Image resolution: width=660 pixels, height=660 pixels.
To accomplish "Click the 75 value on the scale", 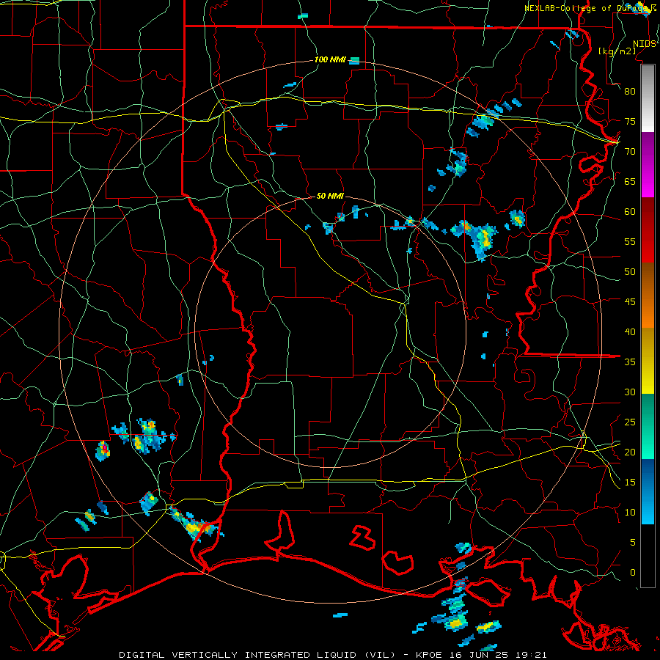I will (x=630, y=121).
